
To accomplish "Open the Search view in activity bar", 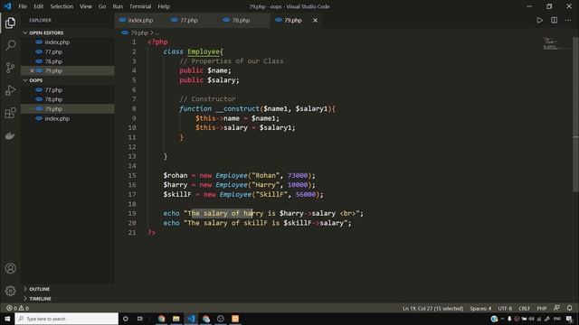I will tap(10, 45).
